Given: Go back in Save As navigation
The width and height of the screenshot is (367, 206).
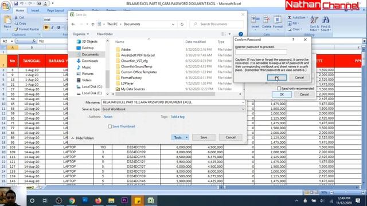Looking at the screenshot, I should click(73, 24).
